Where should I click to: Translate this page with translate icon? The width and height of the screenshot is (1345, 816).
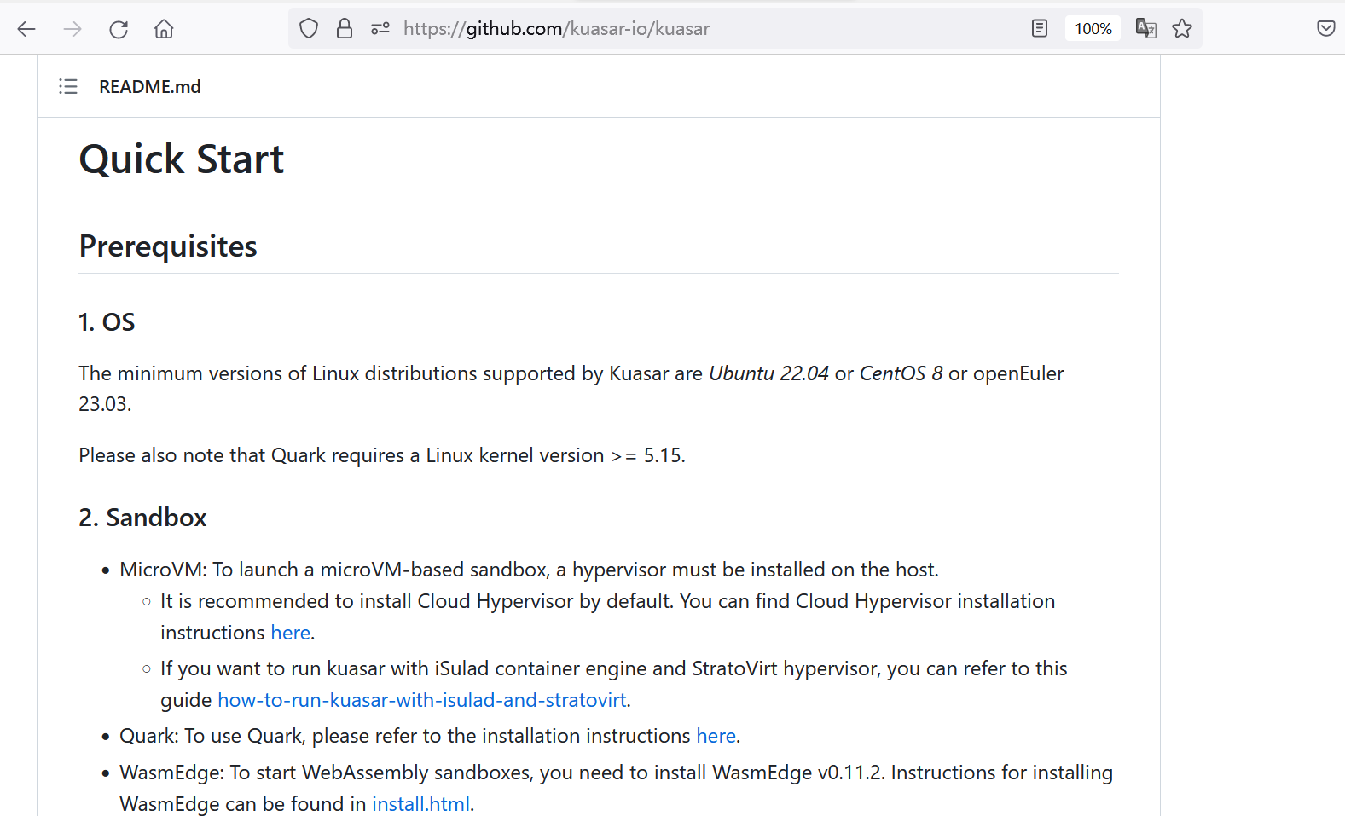click(x=1145, y=29)
